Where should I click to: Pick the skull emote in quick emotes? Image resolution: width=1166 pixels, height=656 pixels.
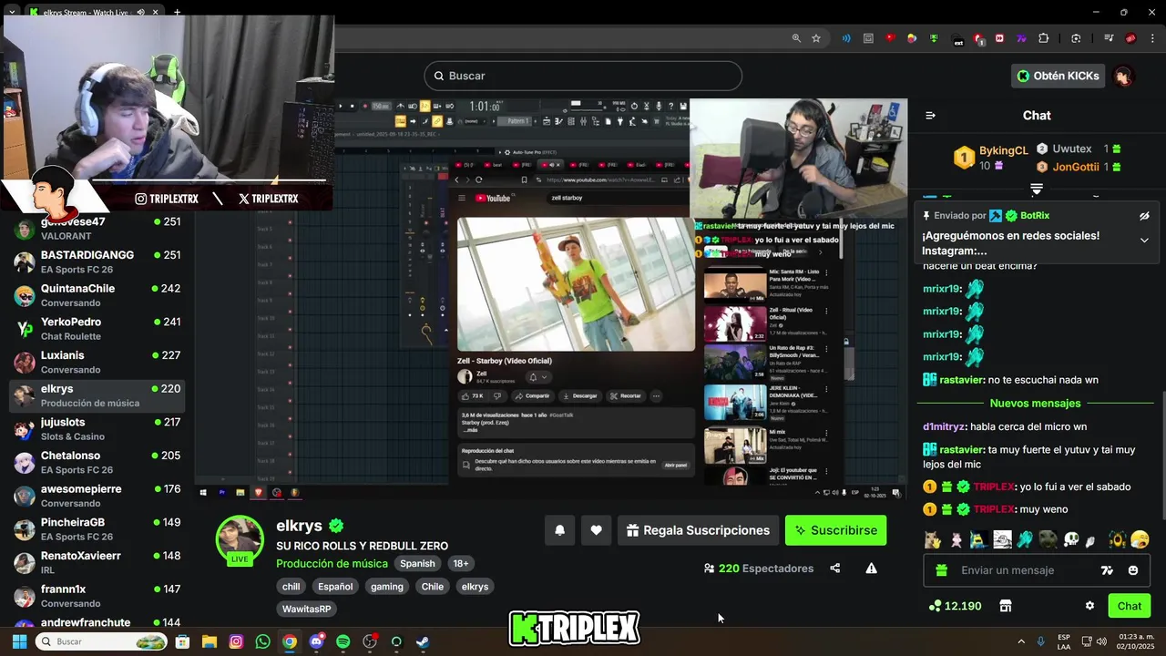pyautogui.click(x=1071, y=539)
